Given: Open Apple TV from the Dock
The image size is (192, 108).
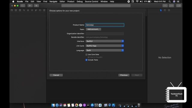Looking at the screenshot, I should coord(88,105).
